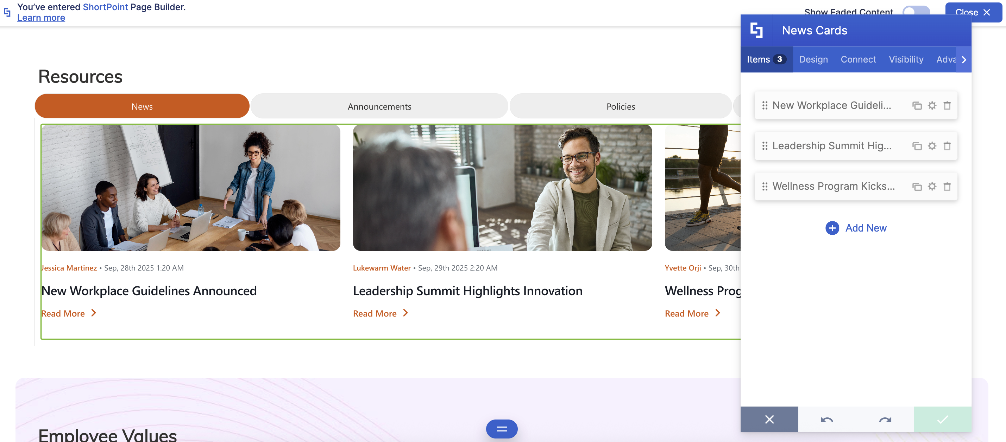This screenshot has width=1006, height=442.
Task: Confirm changes with the green checkmark
Action: click(x=942, y=420)
